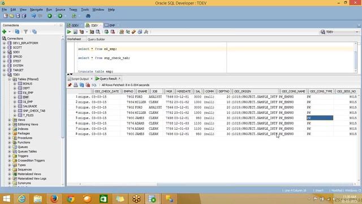Expand the SCOTT connection node
Viewport: 362px width, 204px height.
[x=4, y=48]
